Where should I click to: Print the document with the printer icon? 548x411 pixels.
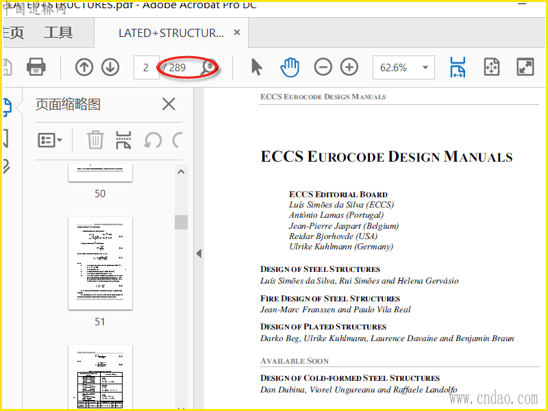tap(36, 66)
